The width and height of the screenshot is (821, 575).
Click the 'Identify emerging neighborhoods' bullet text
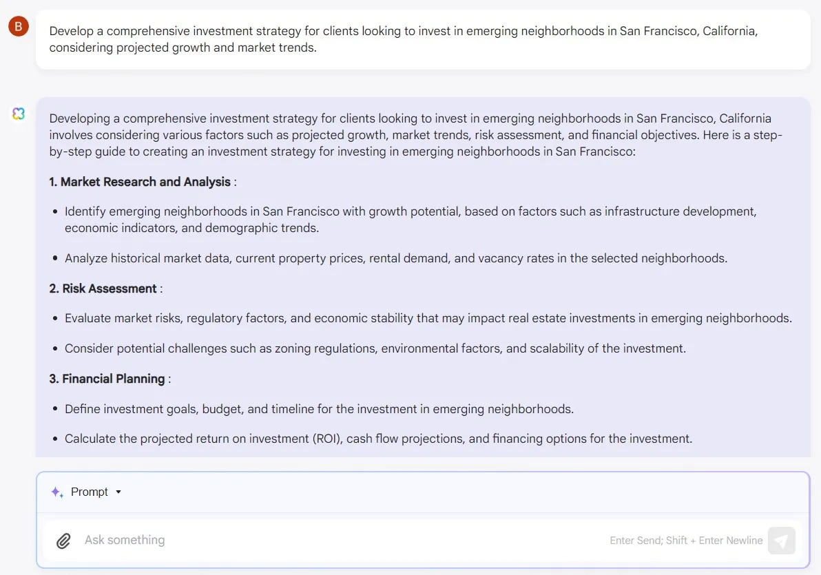click(x=410, y=220)
